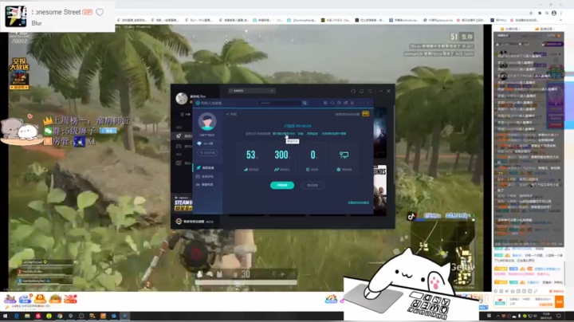
Task: Open the Windows Start menu
Action: click(x=5, y=316)
